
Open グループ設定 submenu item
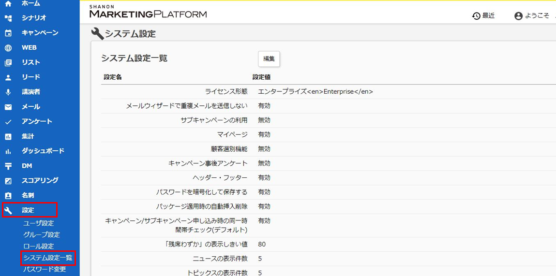click(x=42, y=235)
